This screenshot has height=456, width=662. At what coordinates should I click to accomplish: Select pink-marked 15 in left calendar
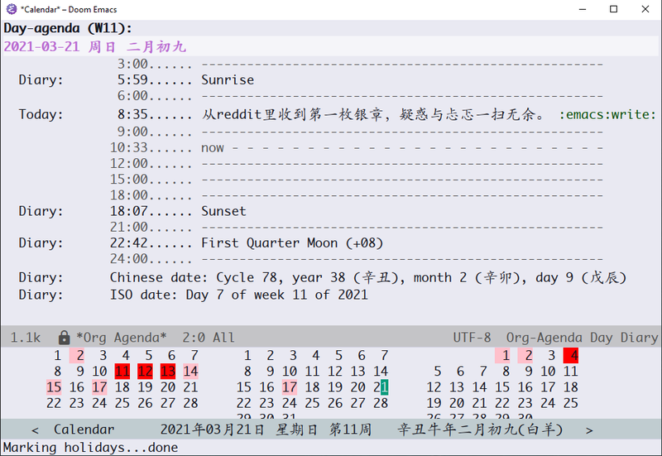[x=54, y=387]
